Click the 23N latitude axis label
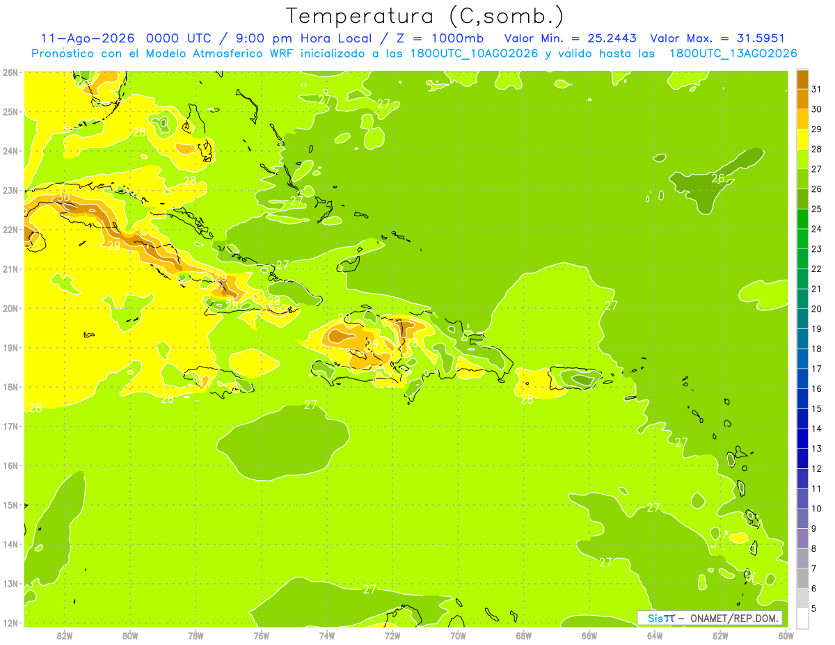Viewport: 835px width, 645px height. click(x=10, y=191)
